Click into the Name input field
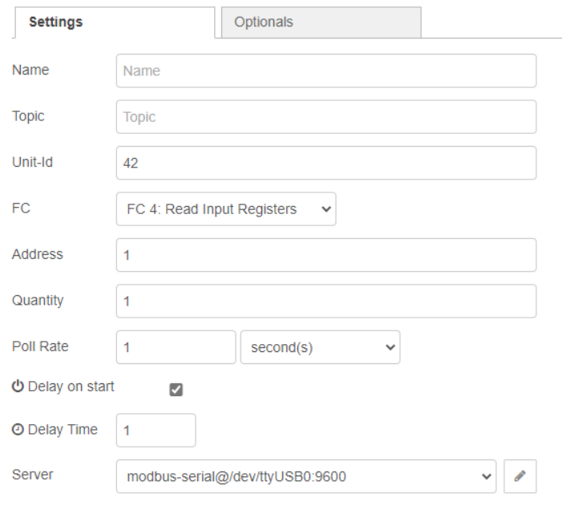Viewport: 562px width, 510px height. point(325,71)
